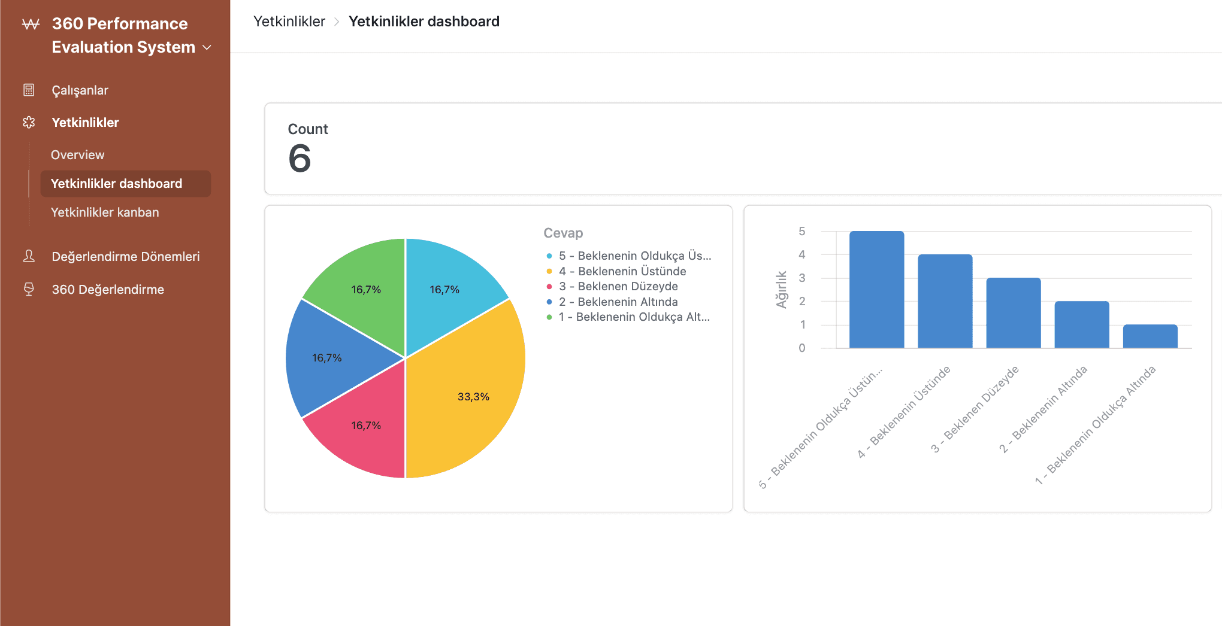Click x-axis label 1 - Beklenenin Oldukça Altında
This screenshot has height=626, width=1222.
[x=1096, y=426]
